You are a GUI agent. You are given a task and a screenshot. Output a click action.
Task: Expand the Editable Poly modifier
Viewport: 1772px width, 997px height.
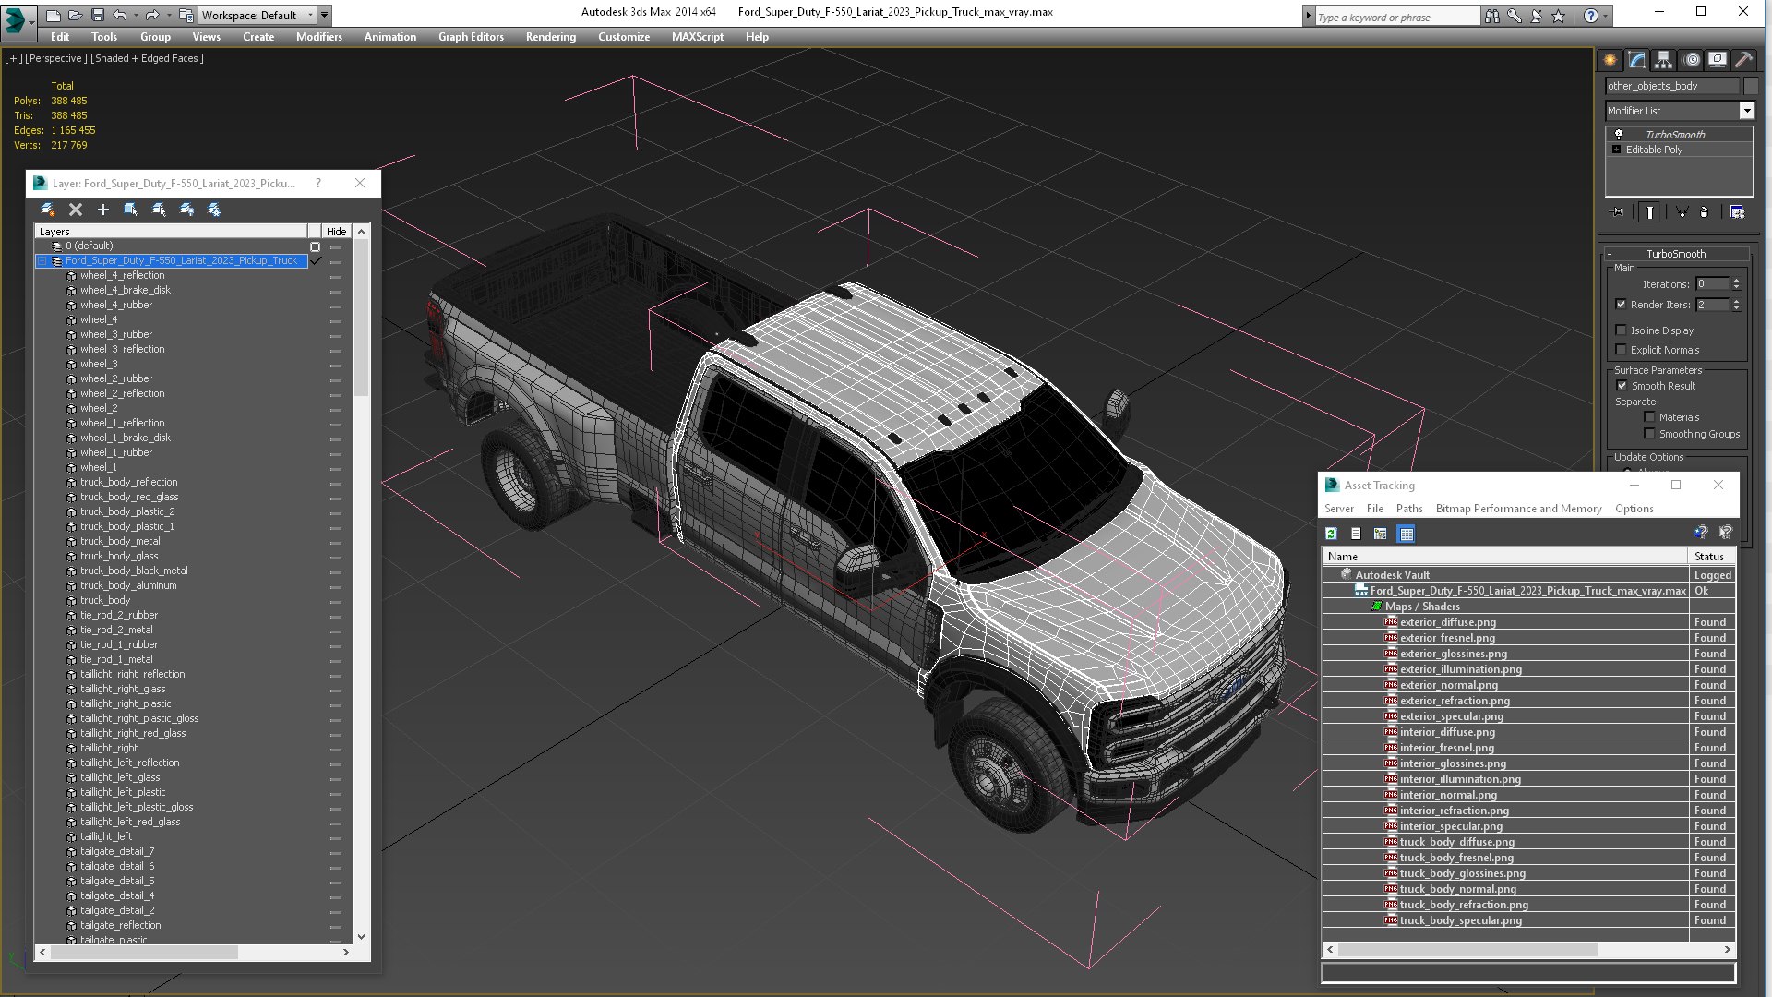tap(1616, 150)
